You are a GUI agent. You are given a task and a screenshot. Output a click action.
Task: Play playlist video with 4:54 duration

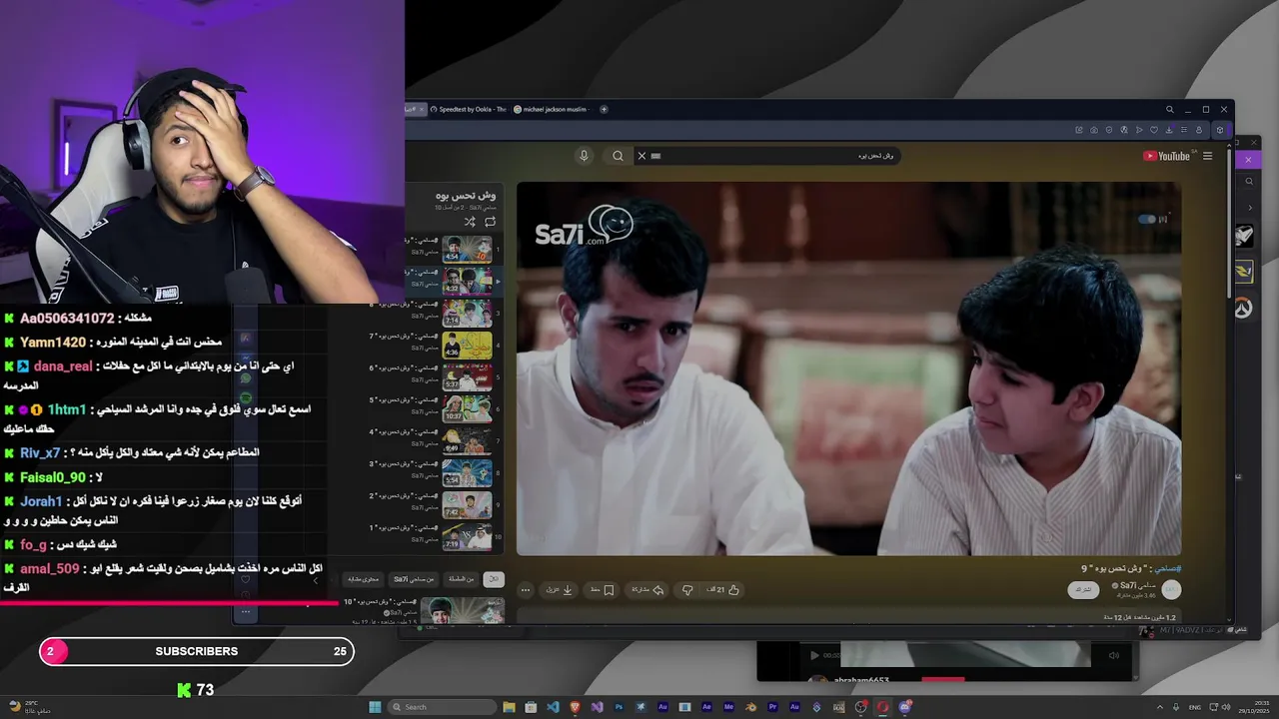tap(468, 250)
